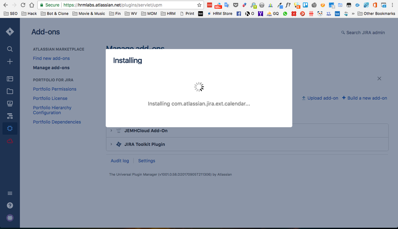Open Find new add-ons page
The image size is (398, 229).
click(x=51, y=58)
